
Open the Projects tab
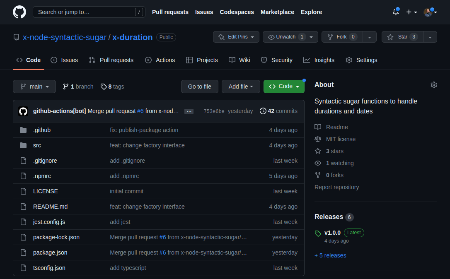202,60
